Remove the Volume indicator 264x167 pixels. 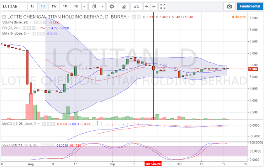pos(45,22)
